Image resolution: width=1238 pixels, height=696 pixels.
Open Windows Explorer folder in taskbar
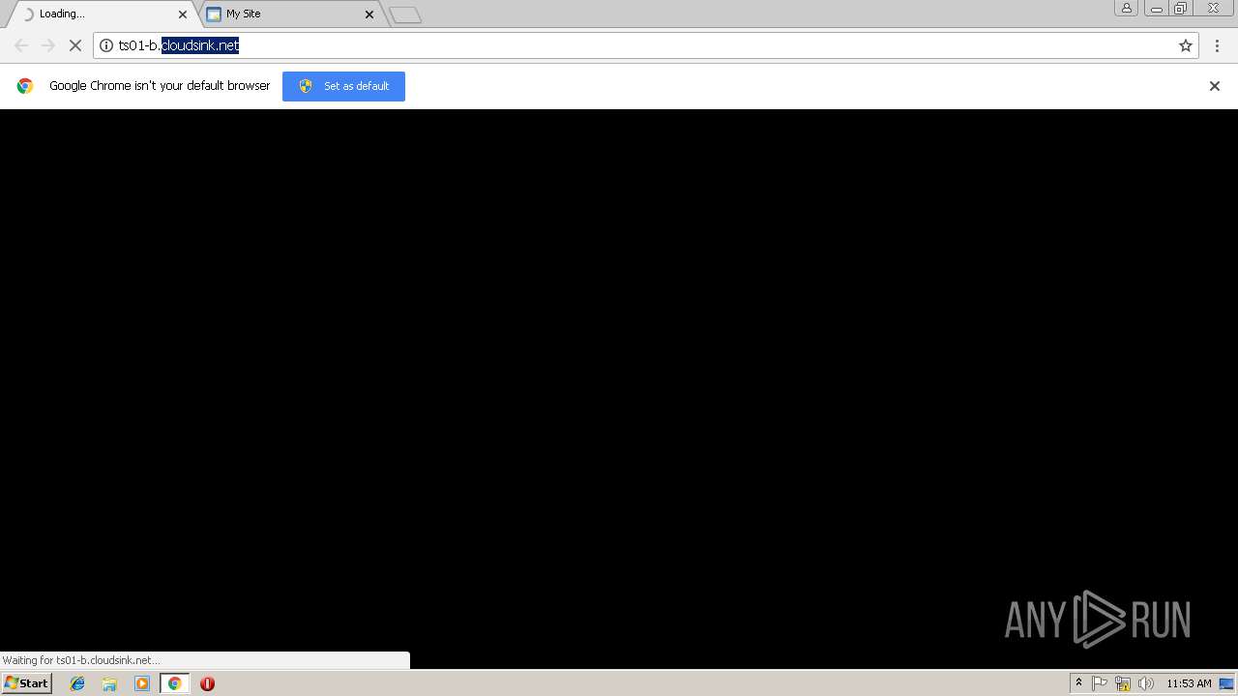109,683
